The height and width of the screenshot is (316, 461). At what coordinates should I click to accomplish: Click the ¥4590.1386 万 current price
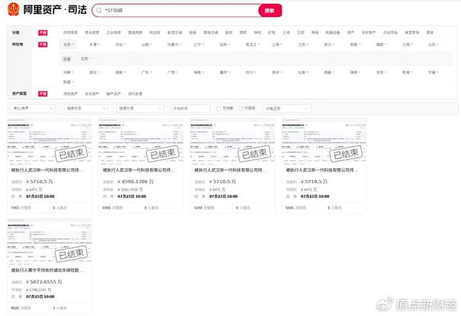pyautogui.click(x=136, y=181)
